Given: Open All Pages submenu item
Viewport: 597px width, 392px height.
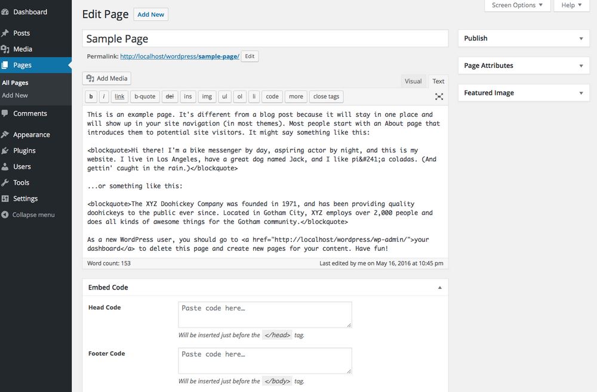Looking at the screenshot, I should point(15,82).
